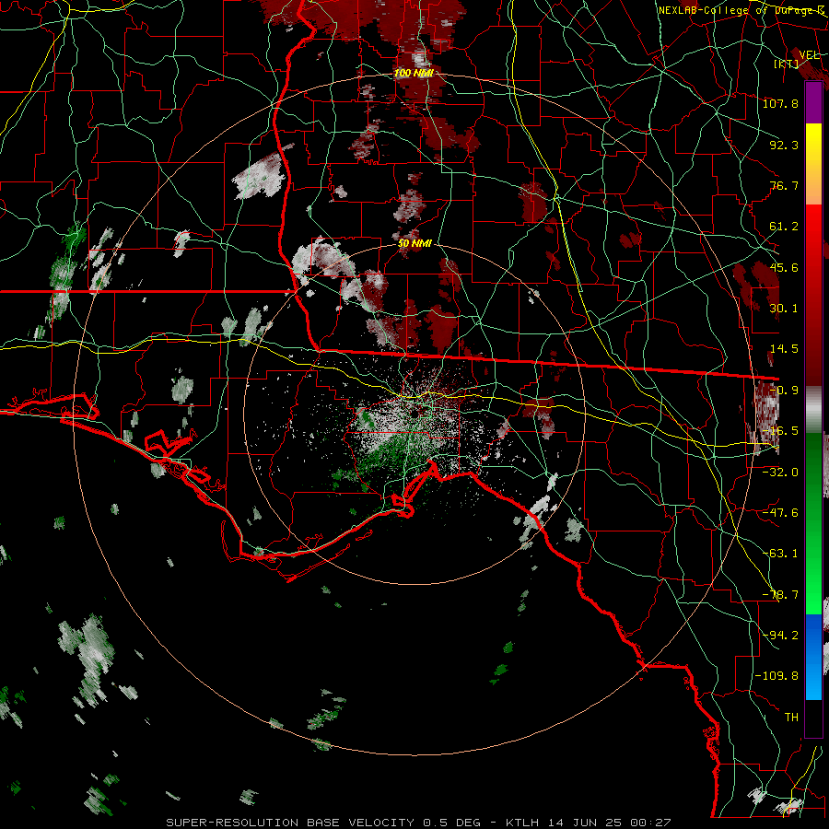Select the 30.1 velocity scale value
Image resolution: width=829 pixels, height=829 pixels.
[784, 309]
